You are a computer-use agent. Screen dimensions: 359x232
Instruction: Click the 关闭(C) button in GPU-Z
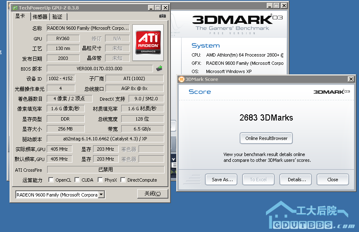pyautogui.click(x=153, y=194)
